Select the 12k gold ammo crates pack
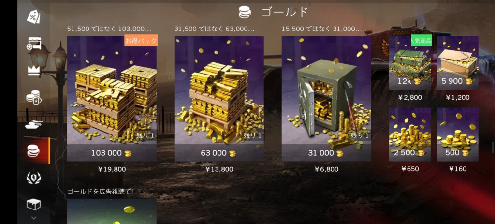 (410, 63)
